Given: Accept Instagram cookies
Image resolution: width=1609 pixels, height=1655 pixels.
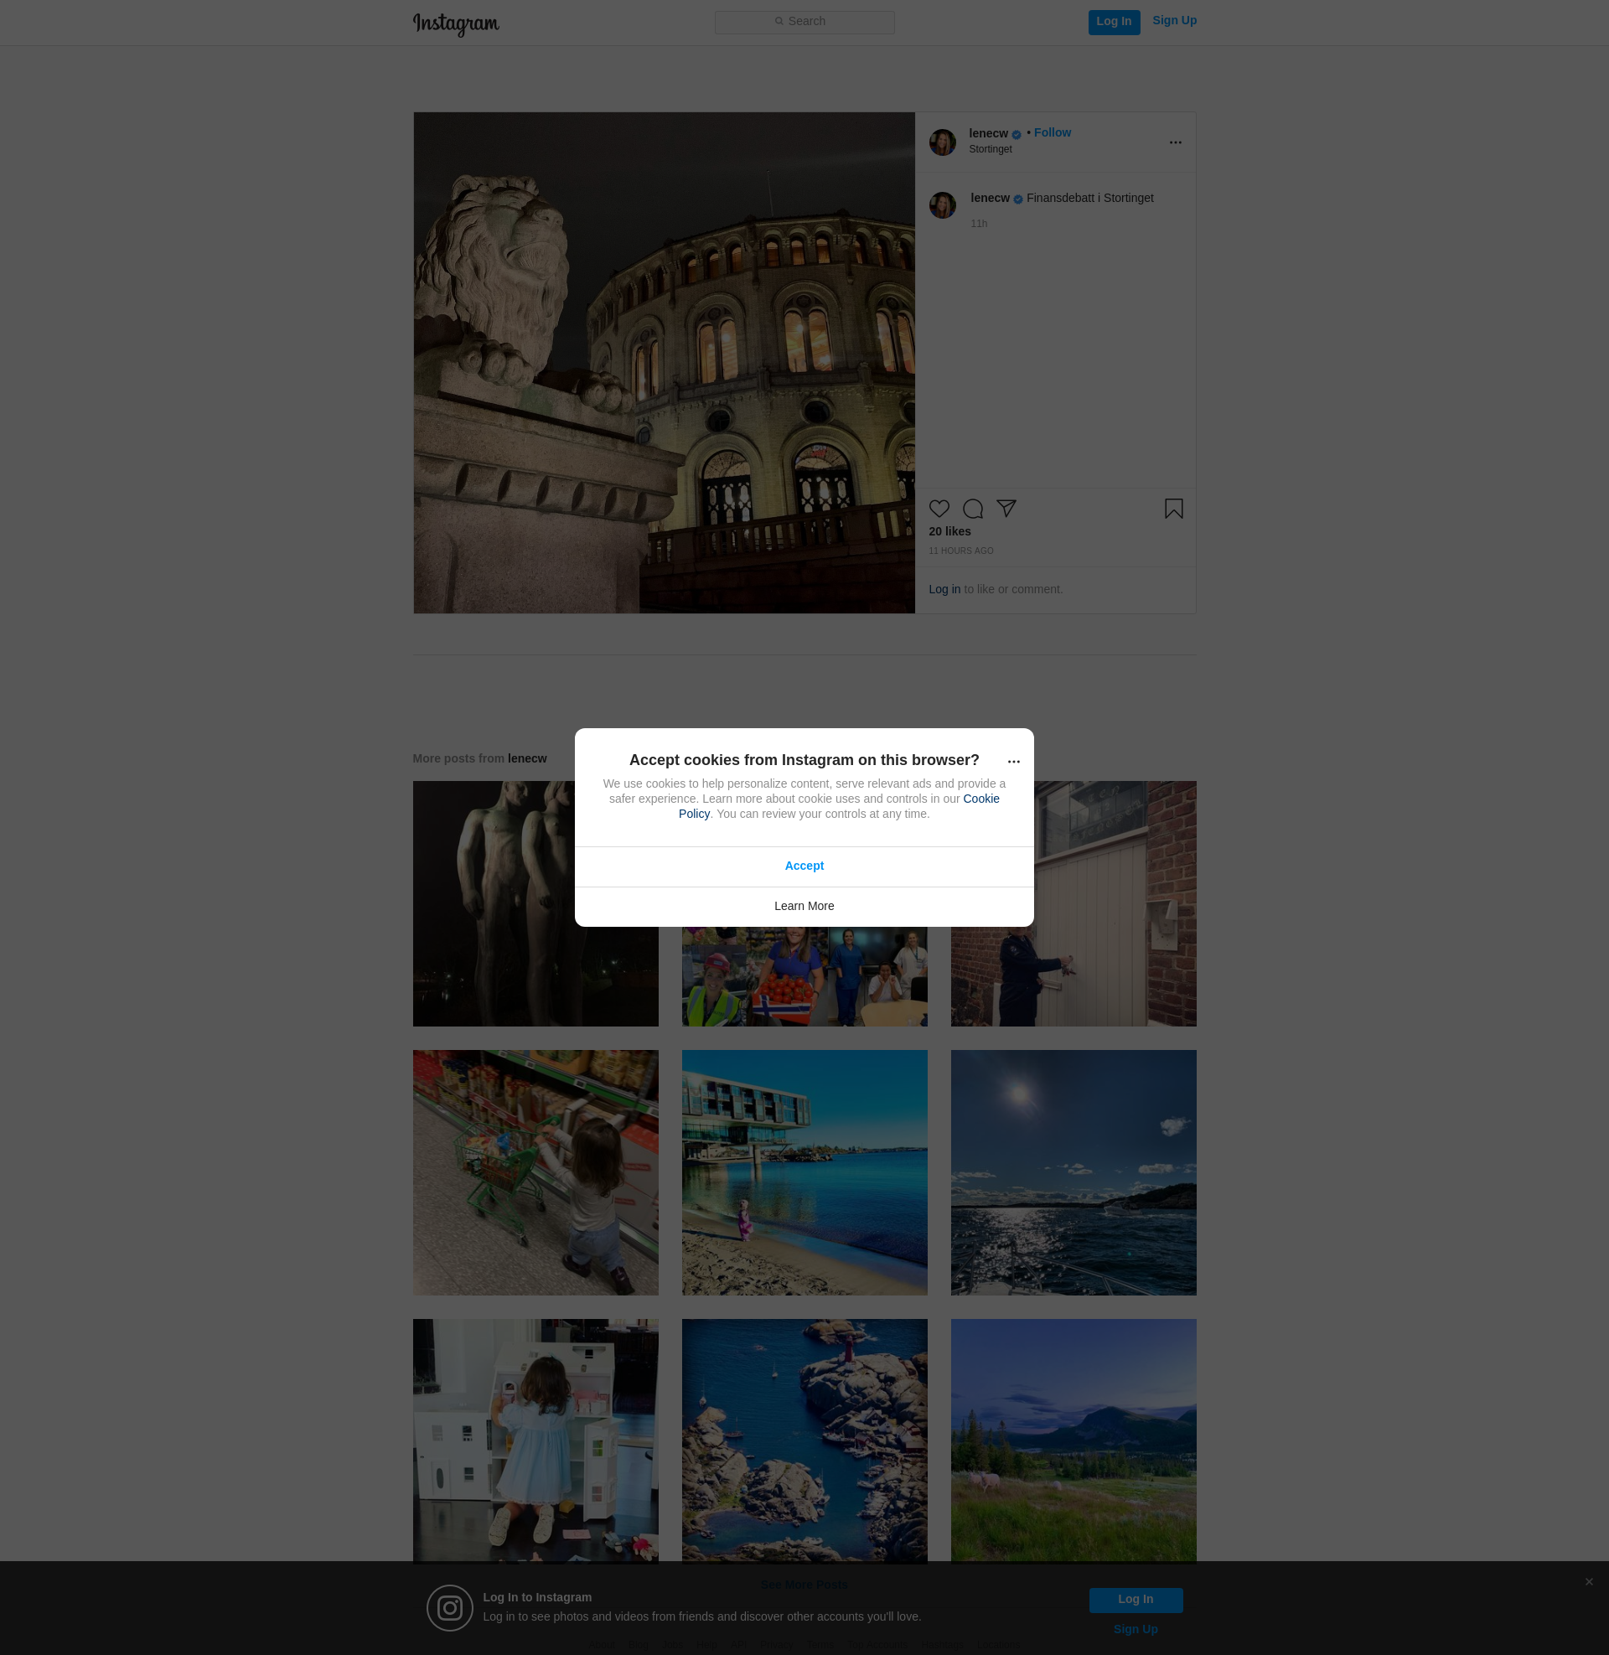Looking at the screenshot, I should pyautogui.click(x=804, y=866).
